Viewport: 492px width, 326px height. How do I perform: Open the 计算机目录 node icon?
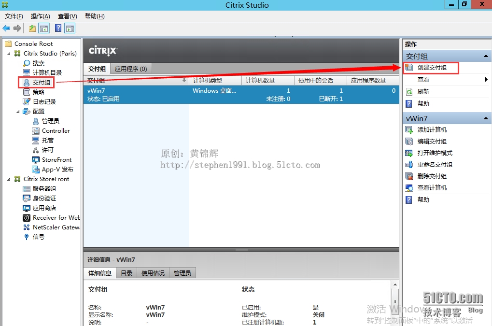pyautogui.click(x=27, y=73)
